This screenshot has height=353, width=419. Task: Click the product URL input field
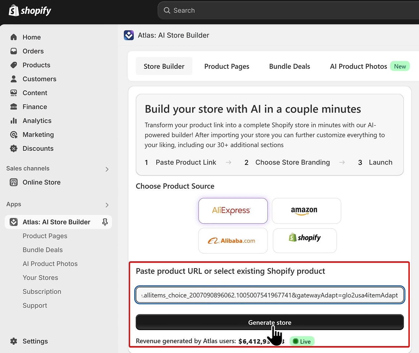pyautogui.click(x=269, y=295)
